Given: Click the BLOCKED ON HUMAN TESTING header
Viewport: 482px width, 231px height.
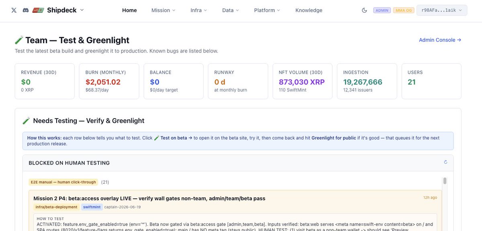Looking at the screenshot, I should 69,163.
